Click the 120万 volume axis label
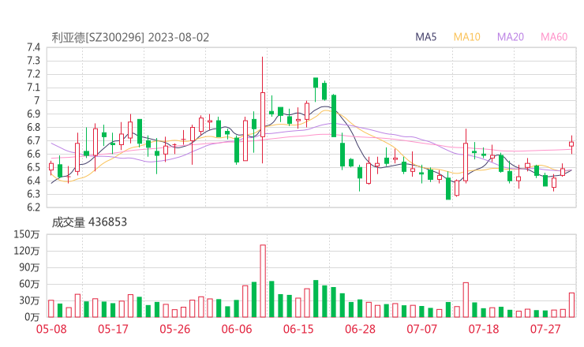584x347 pixels. coord(27,251)
